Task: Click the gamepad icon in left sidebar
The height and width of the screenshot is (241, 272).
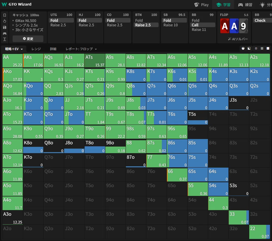Action: pyautogui.click(x=5, y=33)
